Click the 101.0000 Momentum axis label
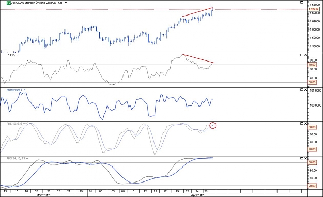This screenshot has height=197, width=323. pyautogui.click(x=315, y=90)
